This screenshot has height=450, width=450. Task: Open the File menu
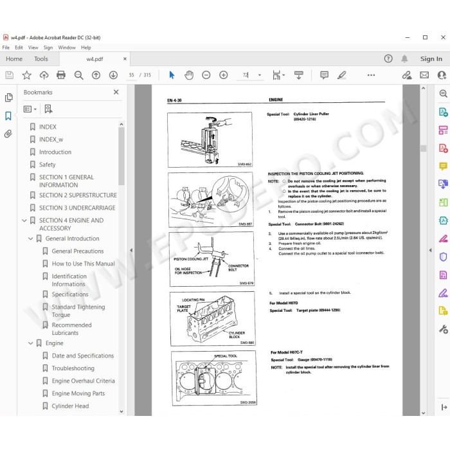point(6,48)
